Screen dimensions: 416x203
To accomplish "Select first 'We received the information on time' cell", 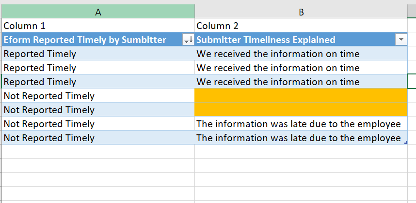I will coord(301,54).
